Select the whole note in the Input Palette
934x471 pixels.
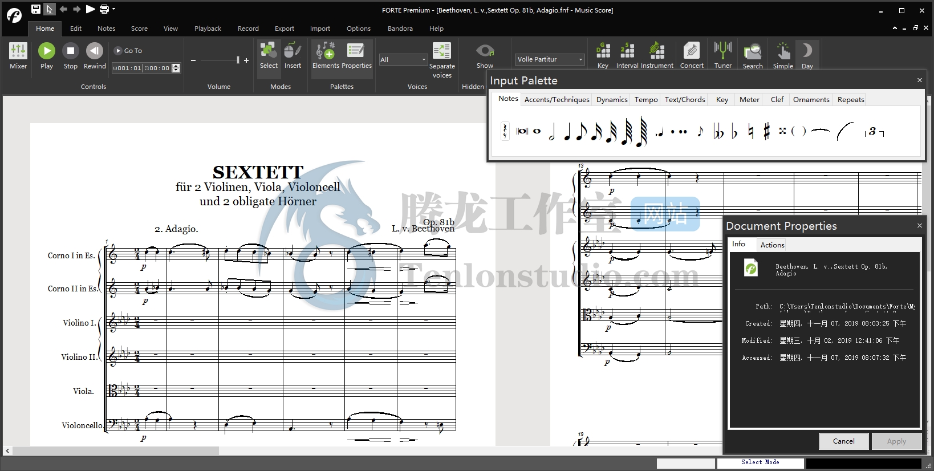[x=537, y=131]
